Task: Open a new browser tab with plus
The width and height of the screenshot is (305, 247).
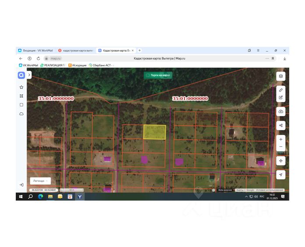Action: click(139, 50)
